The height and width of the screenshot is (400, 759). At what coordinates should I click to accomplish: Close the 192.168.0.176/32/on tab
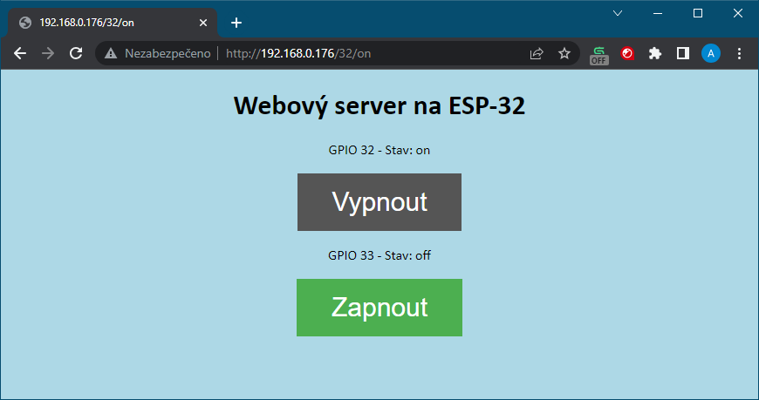tap(203, 23)
